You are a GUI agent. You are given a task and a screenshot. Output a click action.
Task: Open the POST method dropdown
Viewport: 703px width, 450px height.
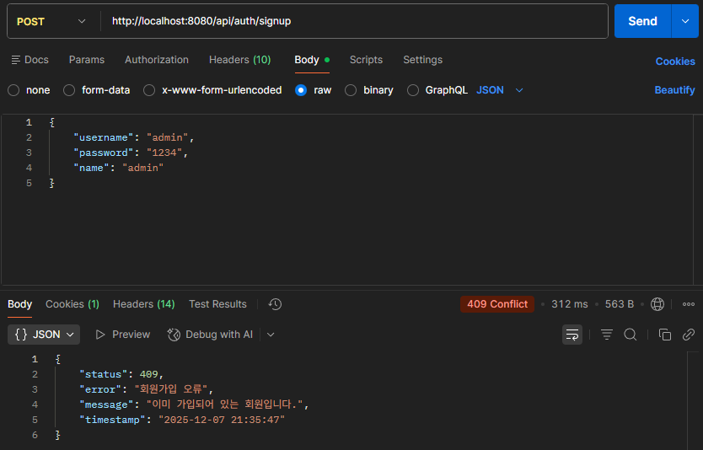pos(51,22)
